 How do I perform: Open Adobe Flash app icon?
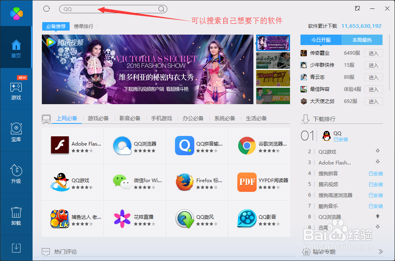coord(60,145)
